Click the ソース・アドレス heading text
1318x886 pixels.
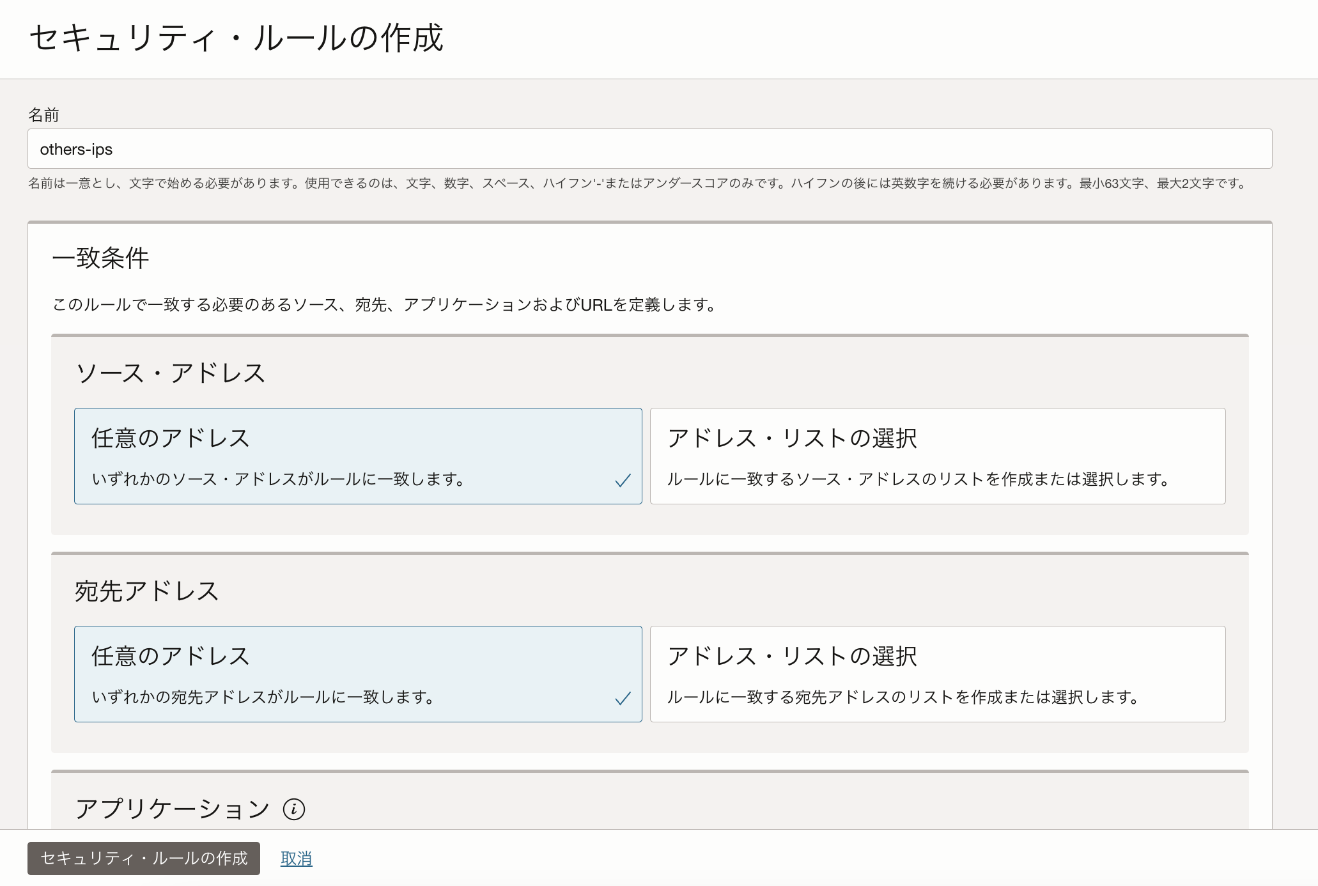point(170,373)
